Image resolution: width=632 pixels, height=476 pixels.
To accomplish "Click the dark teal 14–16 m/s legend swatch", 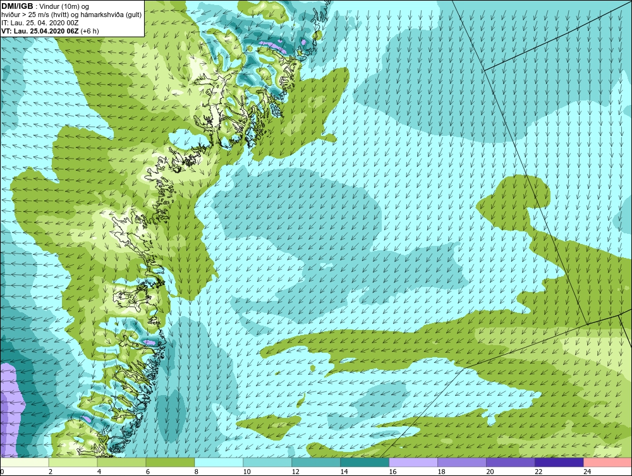I will point(365,463).
